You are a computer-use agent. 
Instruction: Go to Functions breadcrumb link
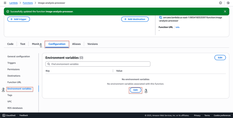pyautogui.click(x=28, y=3)
